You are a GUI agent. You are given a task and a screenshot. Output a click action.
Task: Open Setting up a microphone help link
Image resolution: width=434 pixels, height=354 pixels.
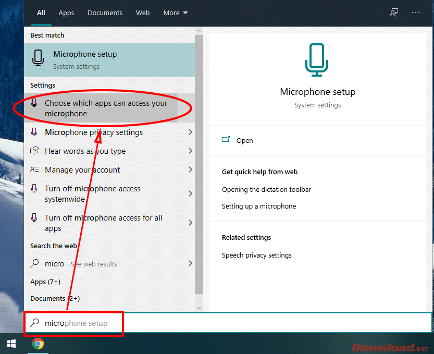[259, 206]
